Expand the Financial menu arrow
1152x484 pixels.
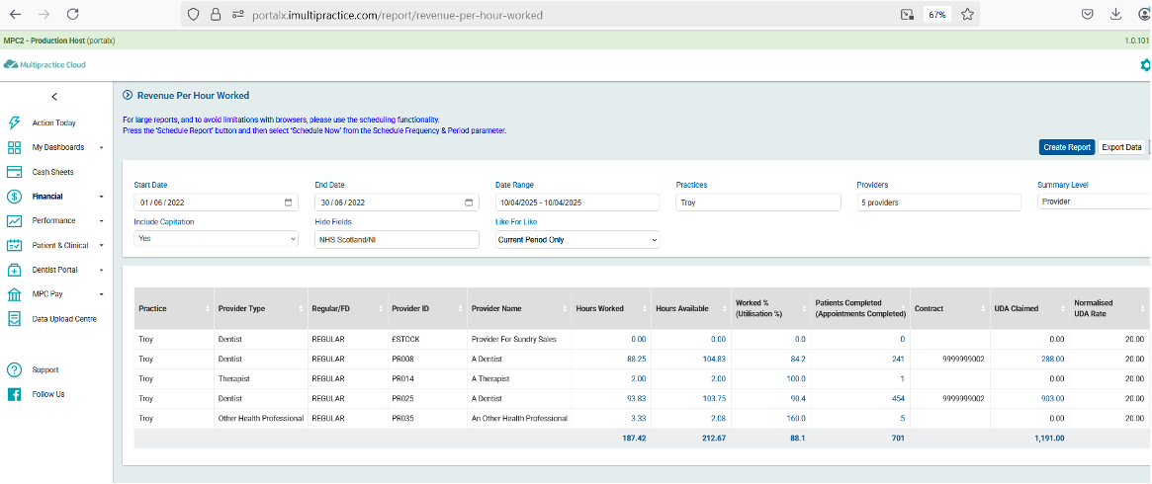coord(102,197)
